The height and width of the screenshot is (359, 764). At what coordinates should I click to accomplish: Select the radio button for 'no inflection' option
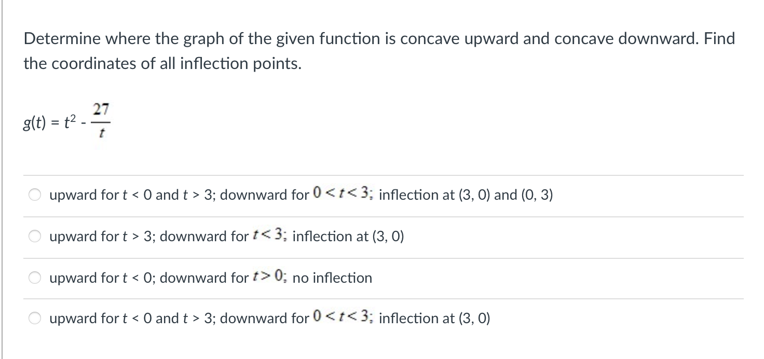[x=34, y=277]
